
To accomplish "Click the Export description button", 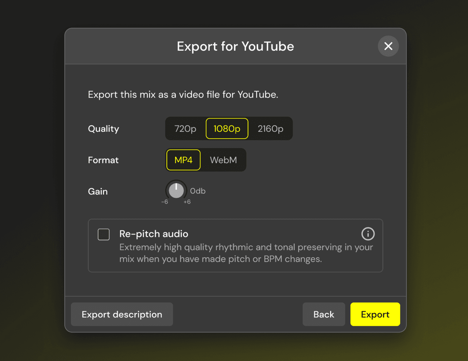I will pos(122,314).
